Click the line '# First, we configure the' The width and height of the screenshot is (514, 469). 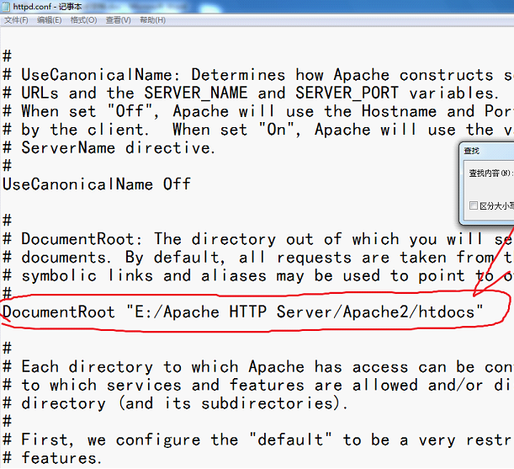click(x=258, y=440)
